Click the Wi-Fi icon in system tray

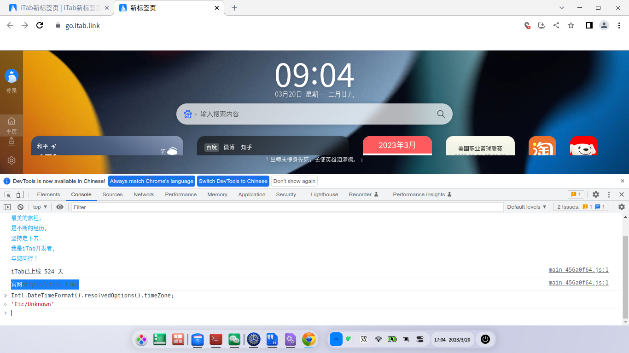[379, 339]
